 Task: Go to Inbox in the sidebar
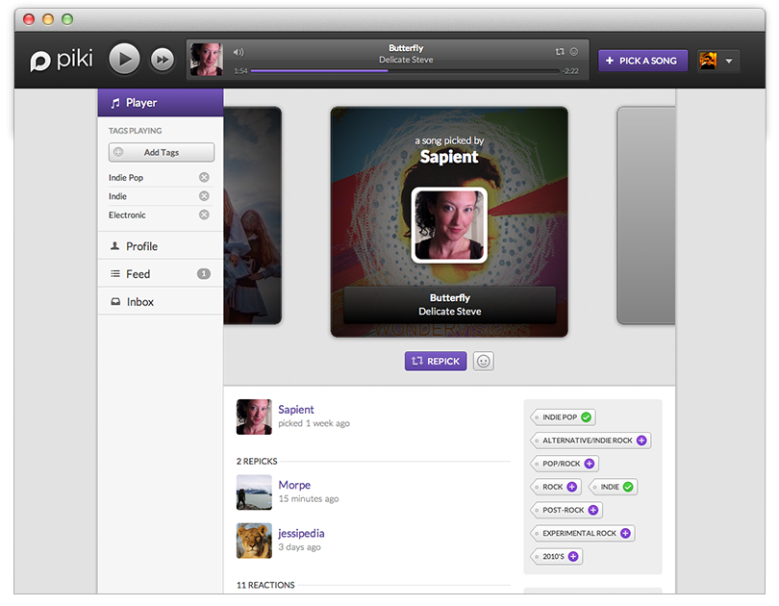tap(140, 302)
